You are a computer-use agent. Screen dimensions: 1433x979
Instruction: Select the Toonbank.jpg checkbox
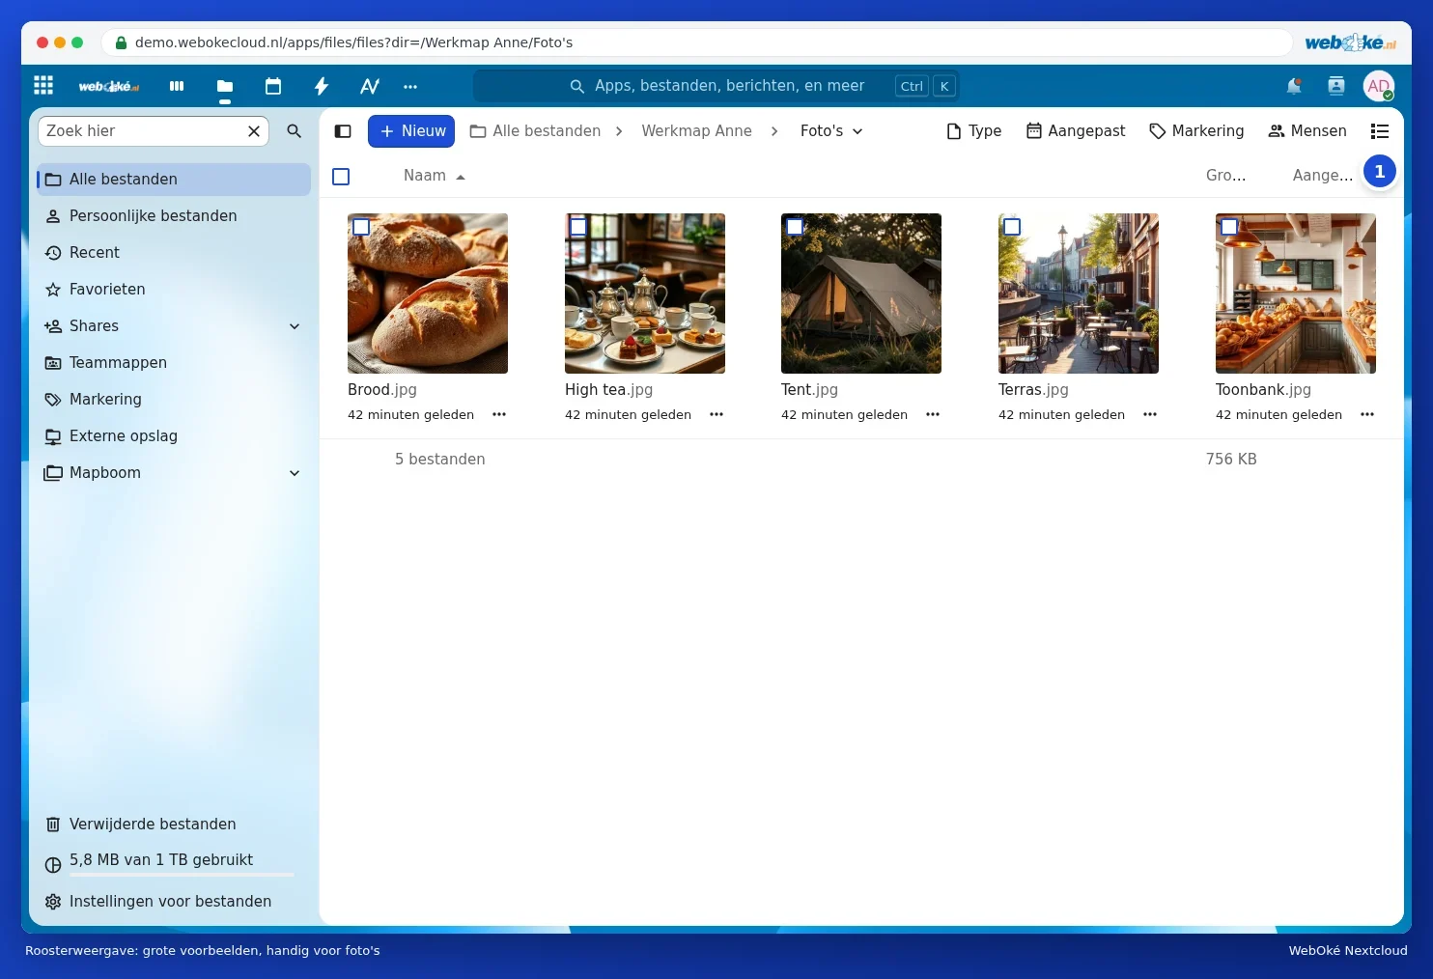point(1229,227)
